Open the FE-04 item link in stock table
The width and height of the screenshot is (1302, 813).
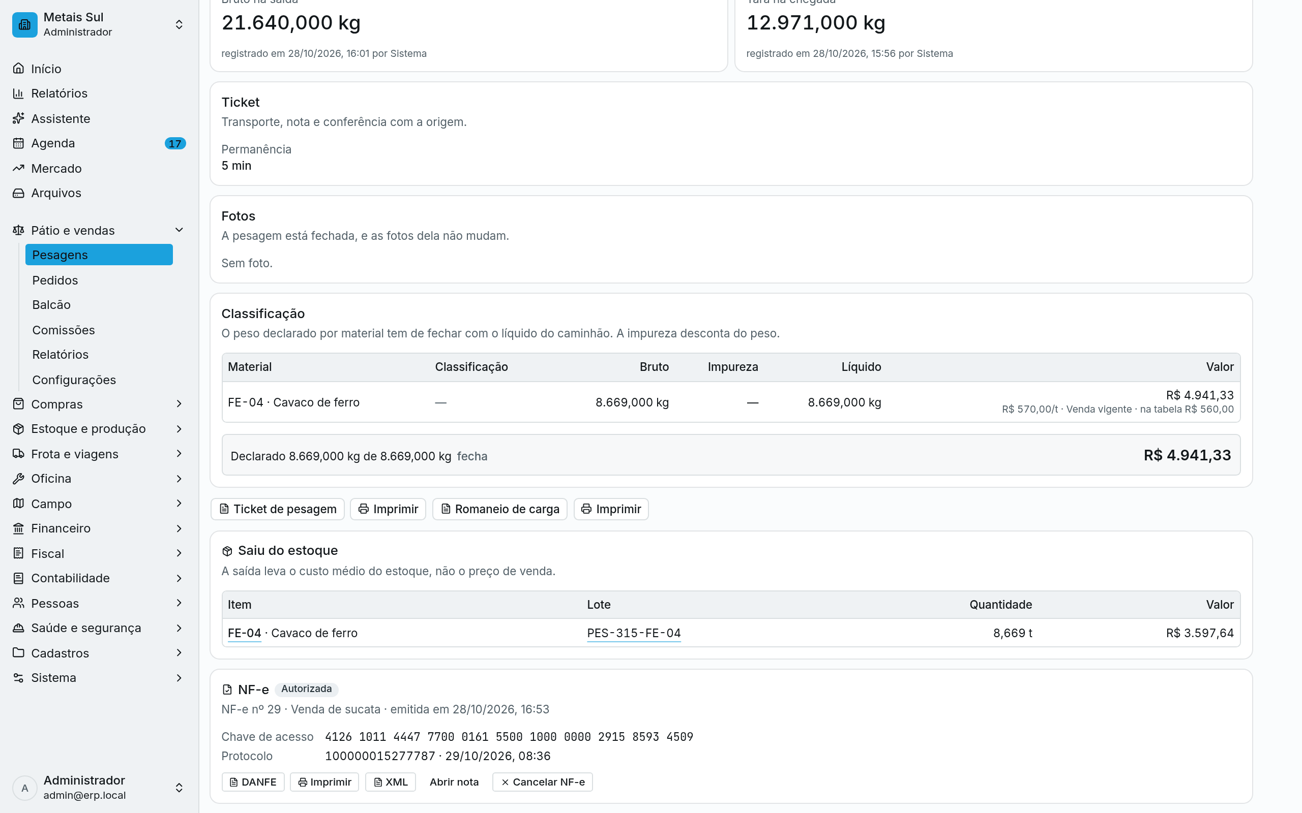pos(244,633)
